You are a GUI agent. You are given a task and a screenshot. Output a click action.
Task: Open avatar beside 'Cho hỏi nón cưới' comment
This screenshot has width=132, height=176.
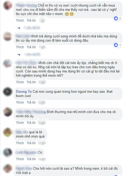point(8,169)
